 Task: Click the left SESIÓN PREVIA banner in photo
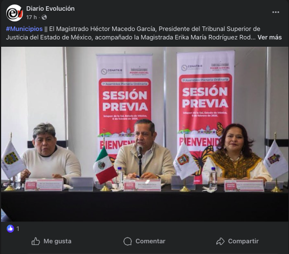125,105
